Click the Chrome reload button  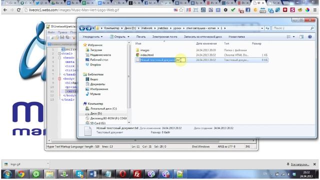[x=18, y=10]
